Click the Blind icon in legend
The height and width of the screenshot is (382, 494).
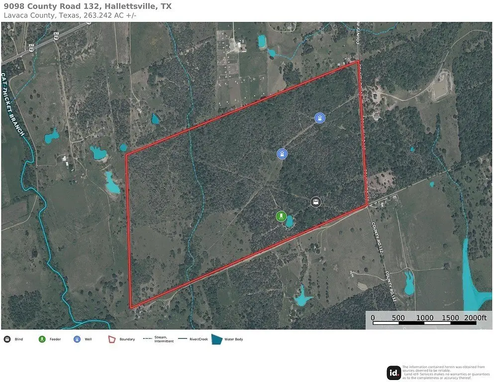click(x=7, y=339)
